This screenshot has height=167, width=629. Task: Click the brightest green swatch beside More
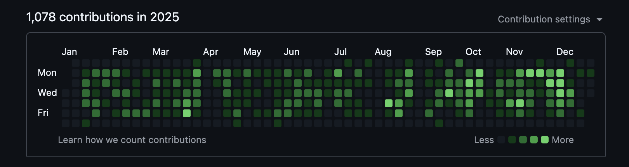click(545, 140)
